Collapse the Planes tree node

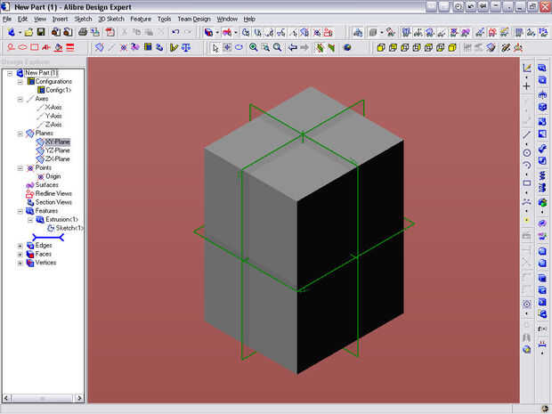click(20, 134)
